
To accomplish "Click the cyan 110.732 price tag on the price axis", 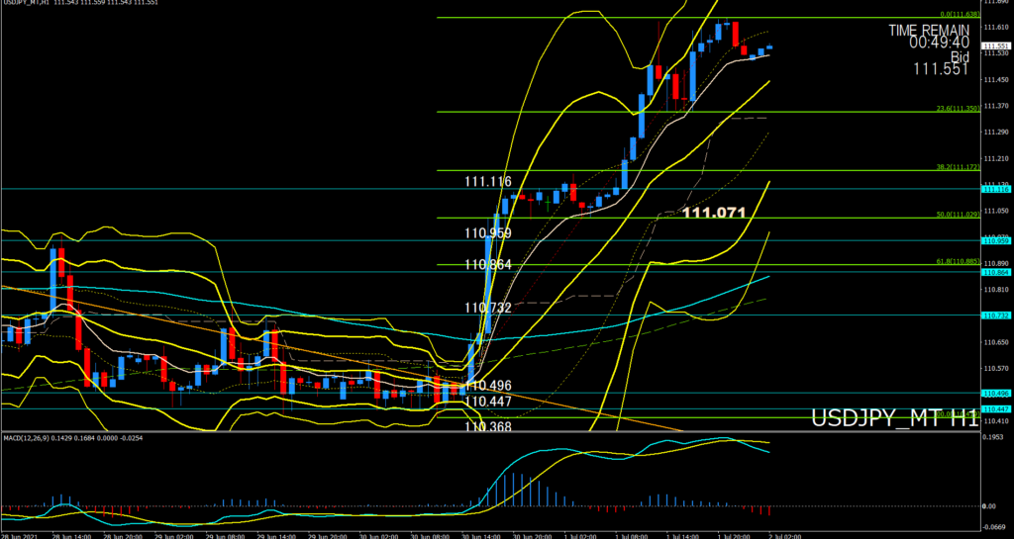I will pos(996,315).
